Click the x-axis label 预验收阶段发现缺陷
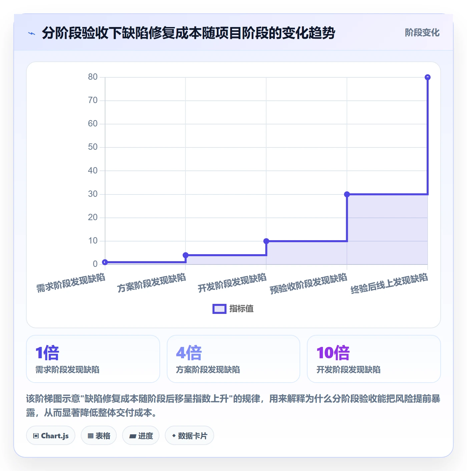The image size is (467, 471). [309, 284]
